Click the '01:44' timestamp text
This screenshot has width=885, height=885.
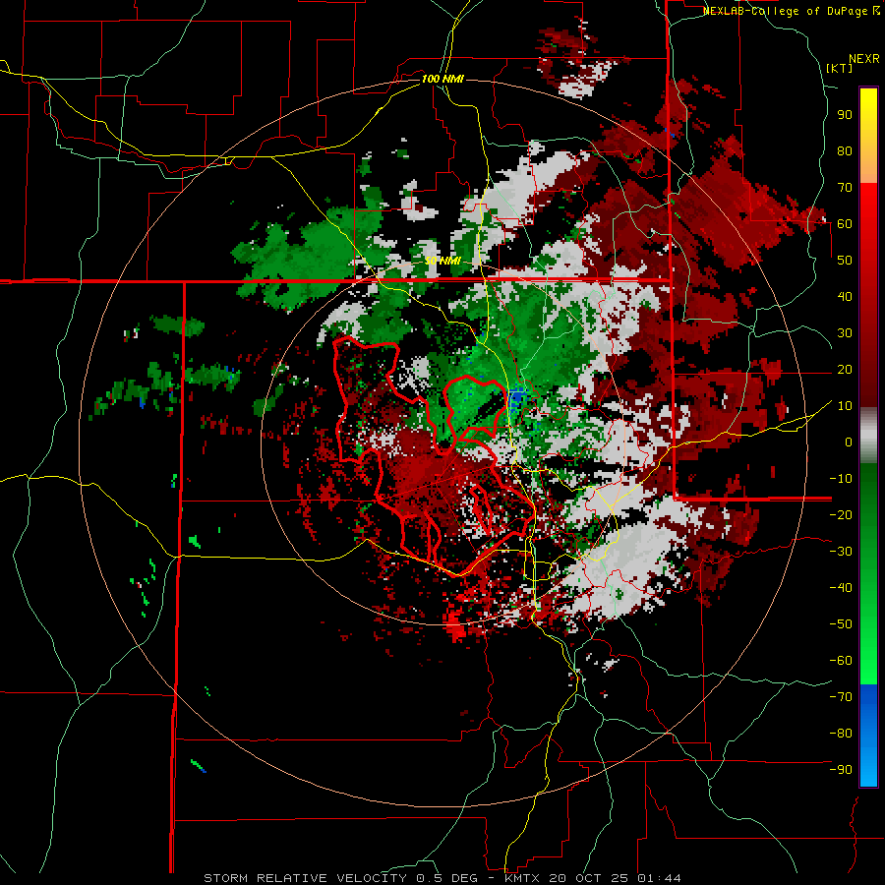pyautogui.click(x=659, y=878)
